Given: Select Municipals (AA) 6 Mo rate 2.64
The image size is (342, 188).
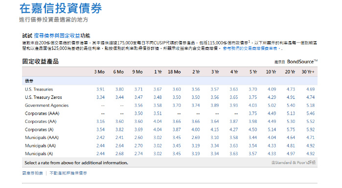Looking at the screenshot, I should tap(119, 145).
